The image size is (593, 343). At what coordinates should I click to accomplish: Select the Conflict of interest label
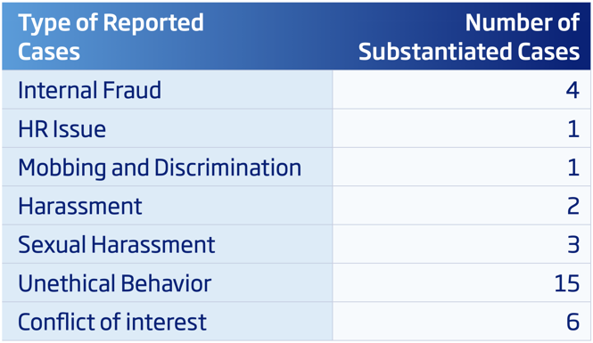[112, 322]
